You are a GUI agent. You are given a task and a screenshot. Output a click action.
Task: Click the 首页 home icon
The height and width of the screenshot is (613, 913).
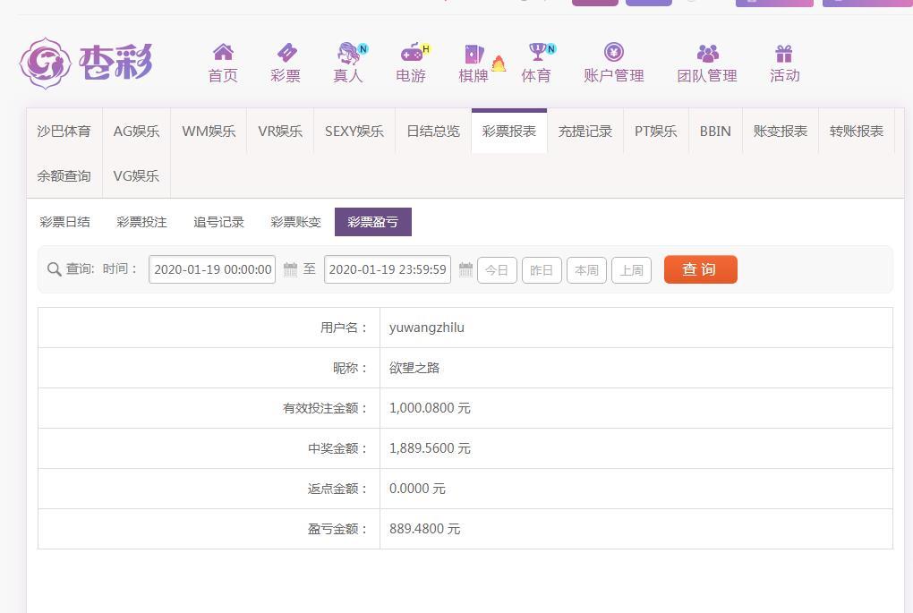pyautogui.click(x=223, y=53)
